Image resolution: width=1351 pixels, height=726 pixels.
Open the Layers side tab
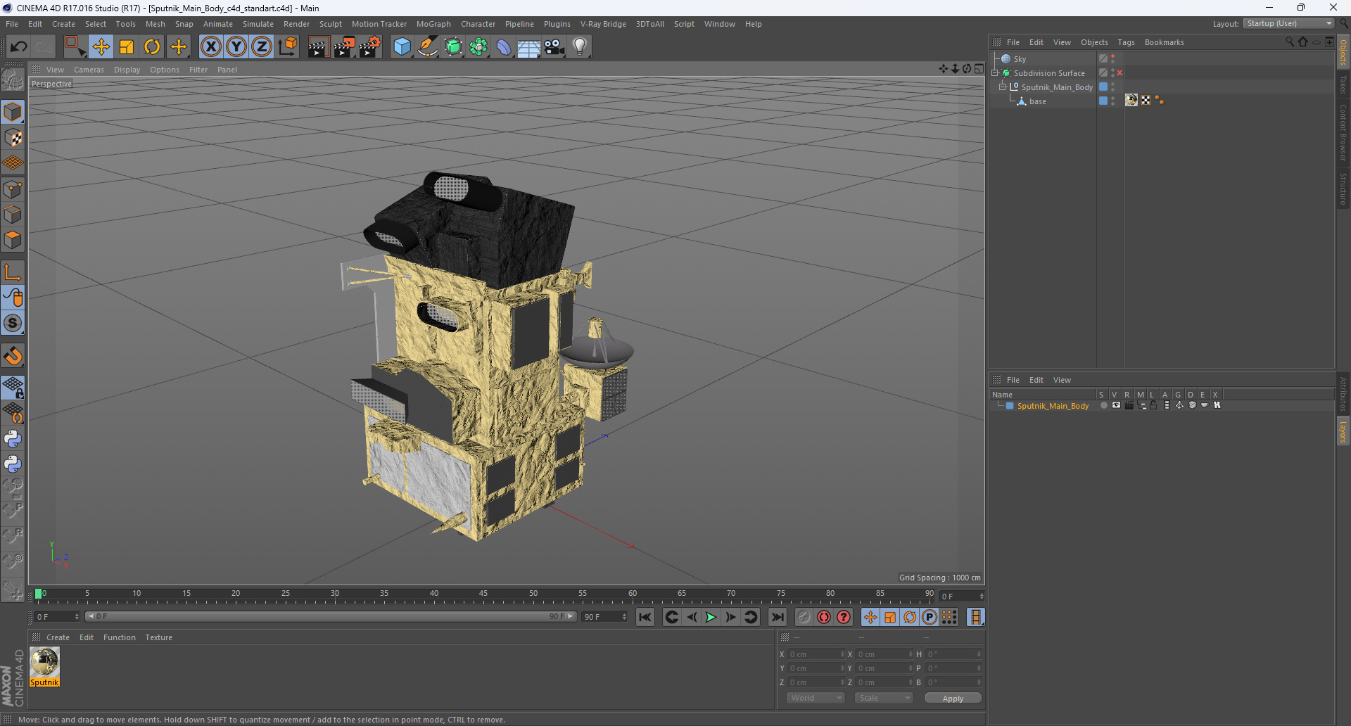tap(1343, 431)
